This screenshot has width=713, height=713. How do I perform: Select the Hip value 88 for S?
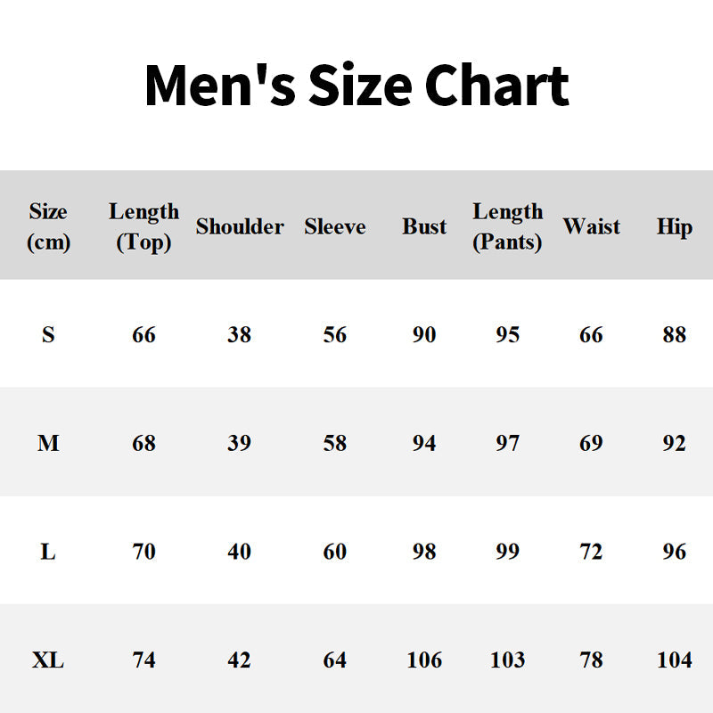(x=675, y=335)
